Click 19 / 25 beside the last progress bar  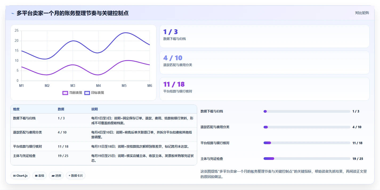[358, 159]
